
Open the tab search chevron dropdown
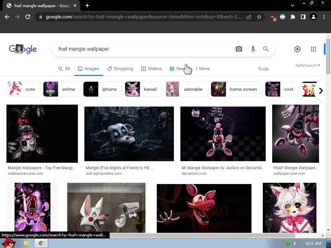pos(292,5)
